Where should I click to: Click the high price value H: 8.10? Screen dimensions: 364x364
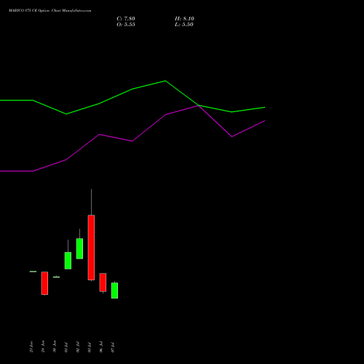click(x=184, y=19)
